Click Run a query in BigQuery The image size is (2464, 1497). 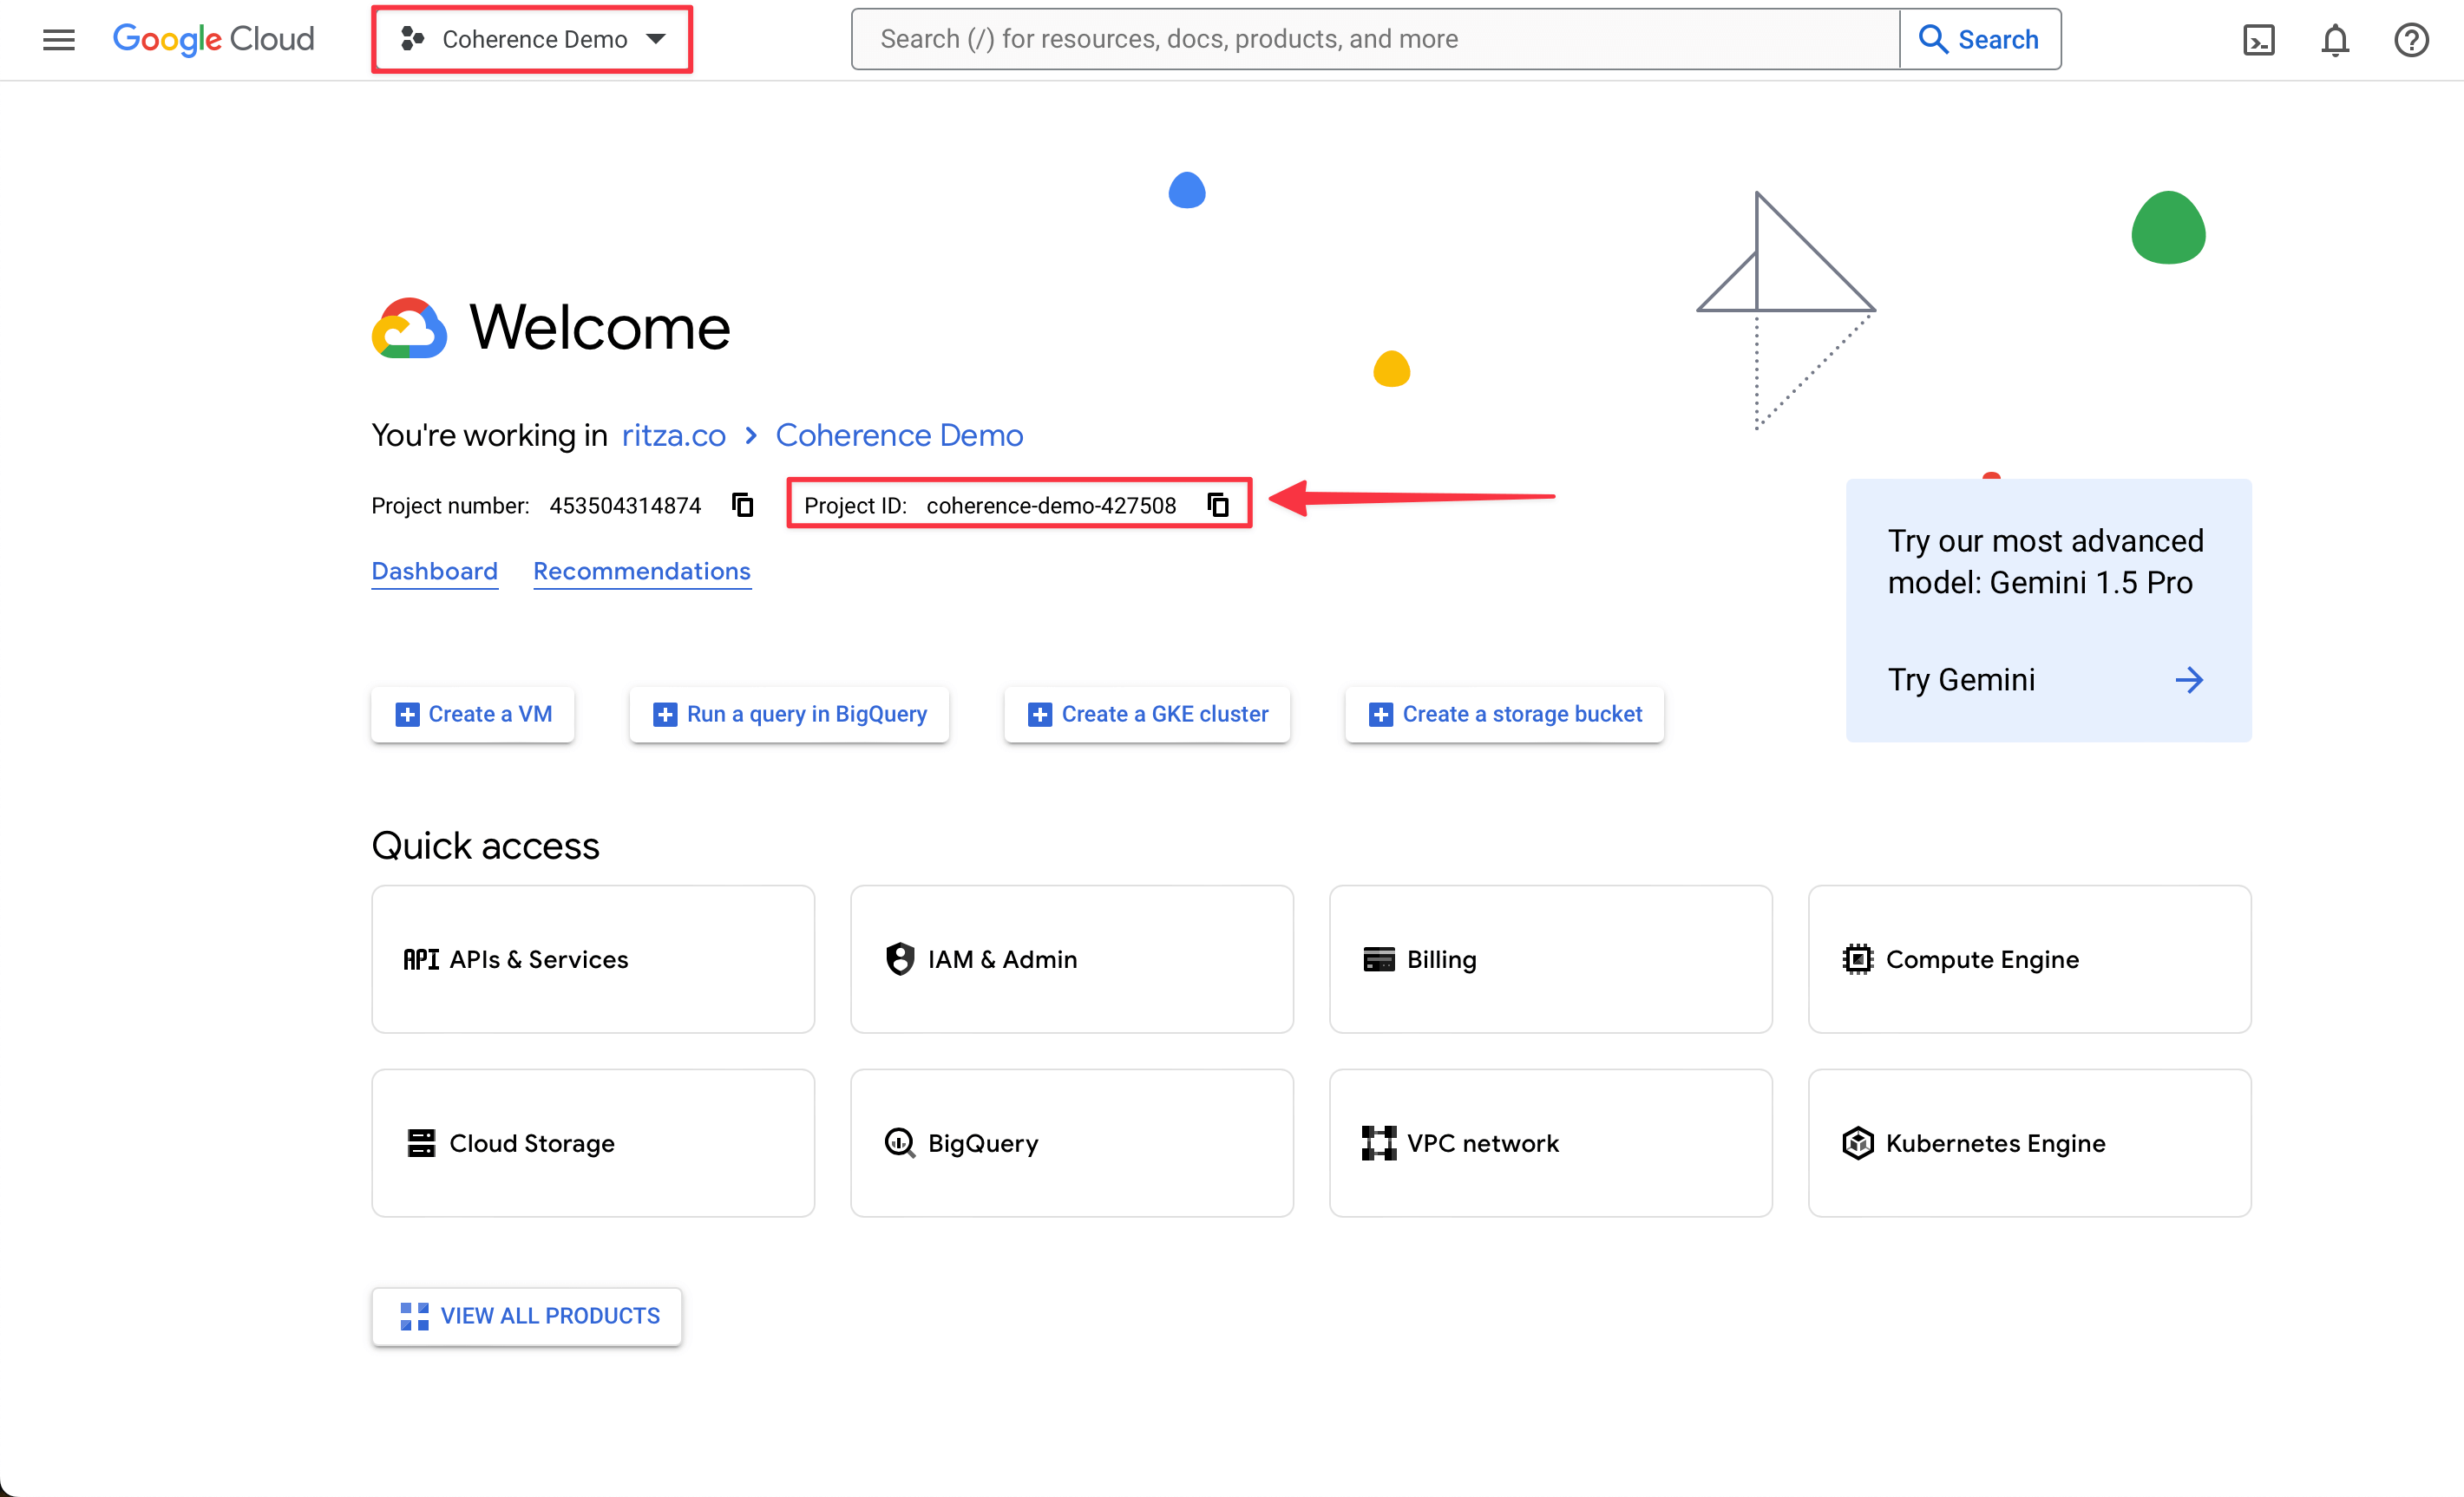click(x=789, y=714)
